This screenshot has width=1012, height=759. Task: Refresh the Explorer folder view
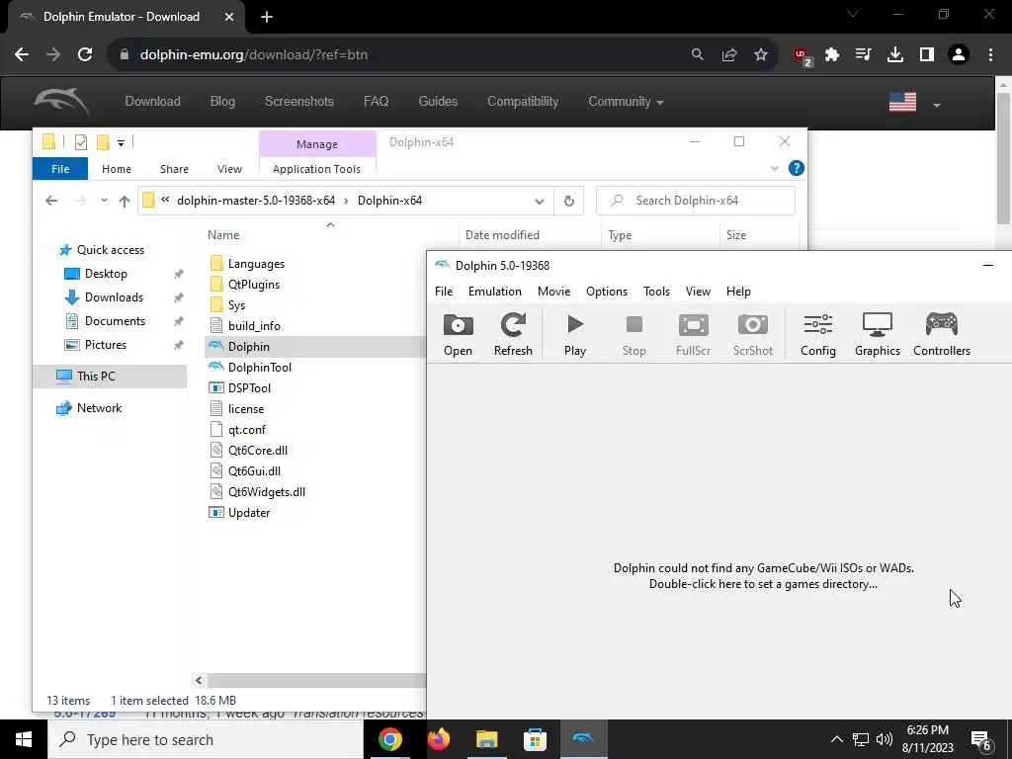(x=568, y=201)
